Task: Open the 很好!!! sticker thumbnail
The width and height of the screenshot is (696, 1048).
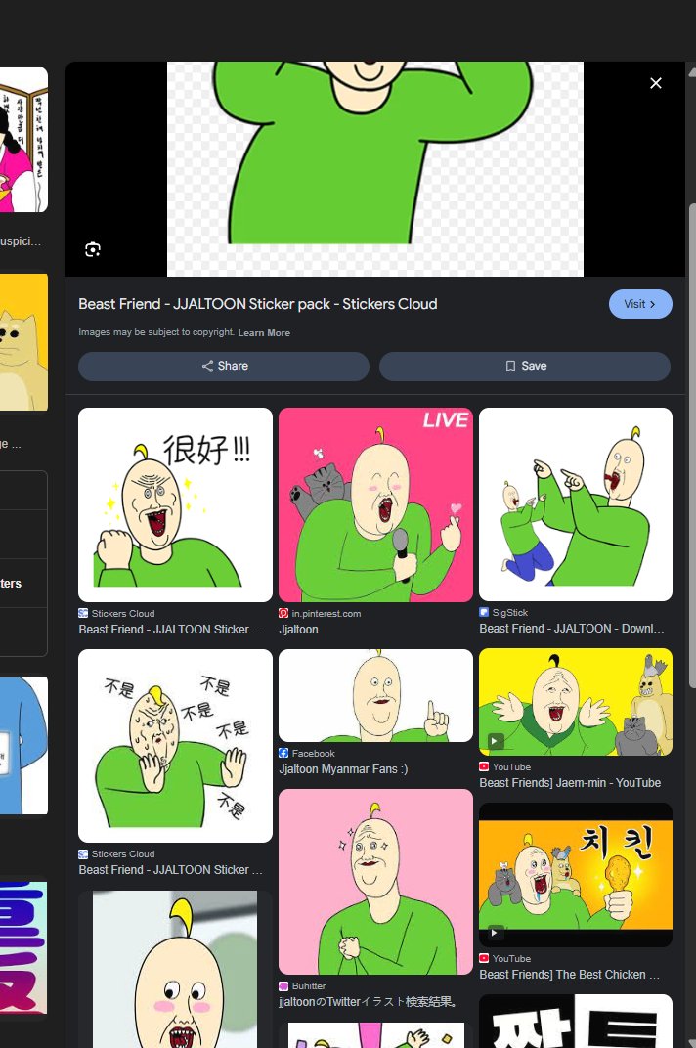Action: pyautogui.click(x=175, y=504)
